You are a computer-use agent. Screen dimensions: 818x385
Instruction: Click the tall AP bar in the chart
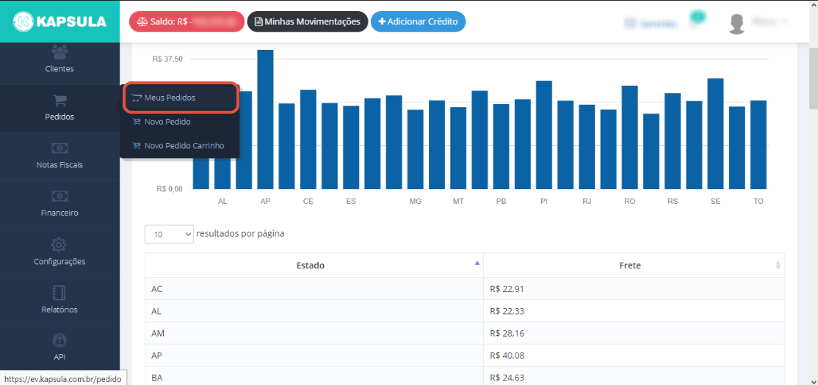[x=266, y=120]
